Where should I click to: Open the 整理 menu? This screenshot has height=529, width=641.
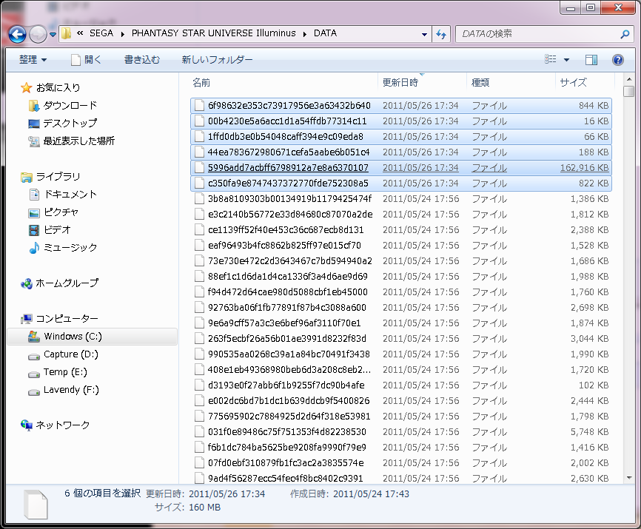coord(33,60)
